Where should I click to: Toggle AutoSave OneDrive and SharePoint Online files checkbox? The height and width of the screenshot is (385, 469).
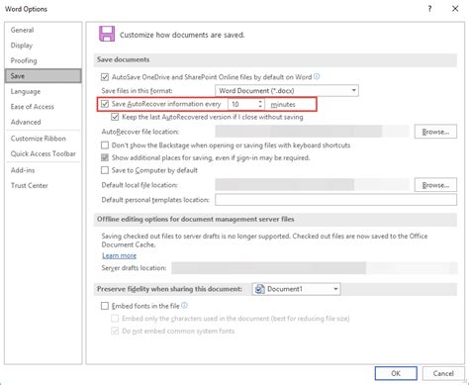click(x=105, y=77)
